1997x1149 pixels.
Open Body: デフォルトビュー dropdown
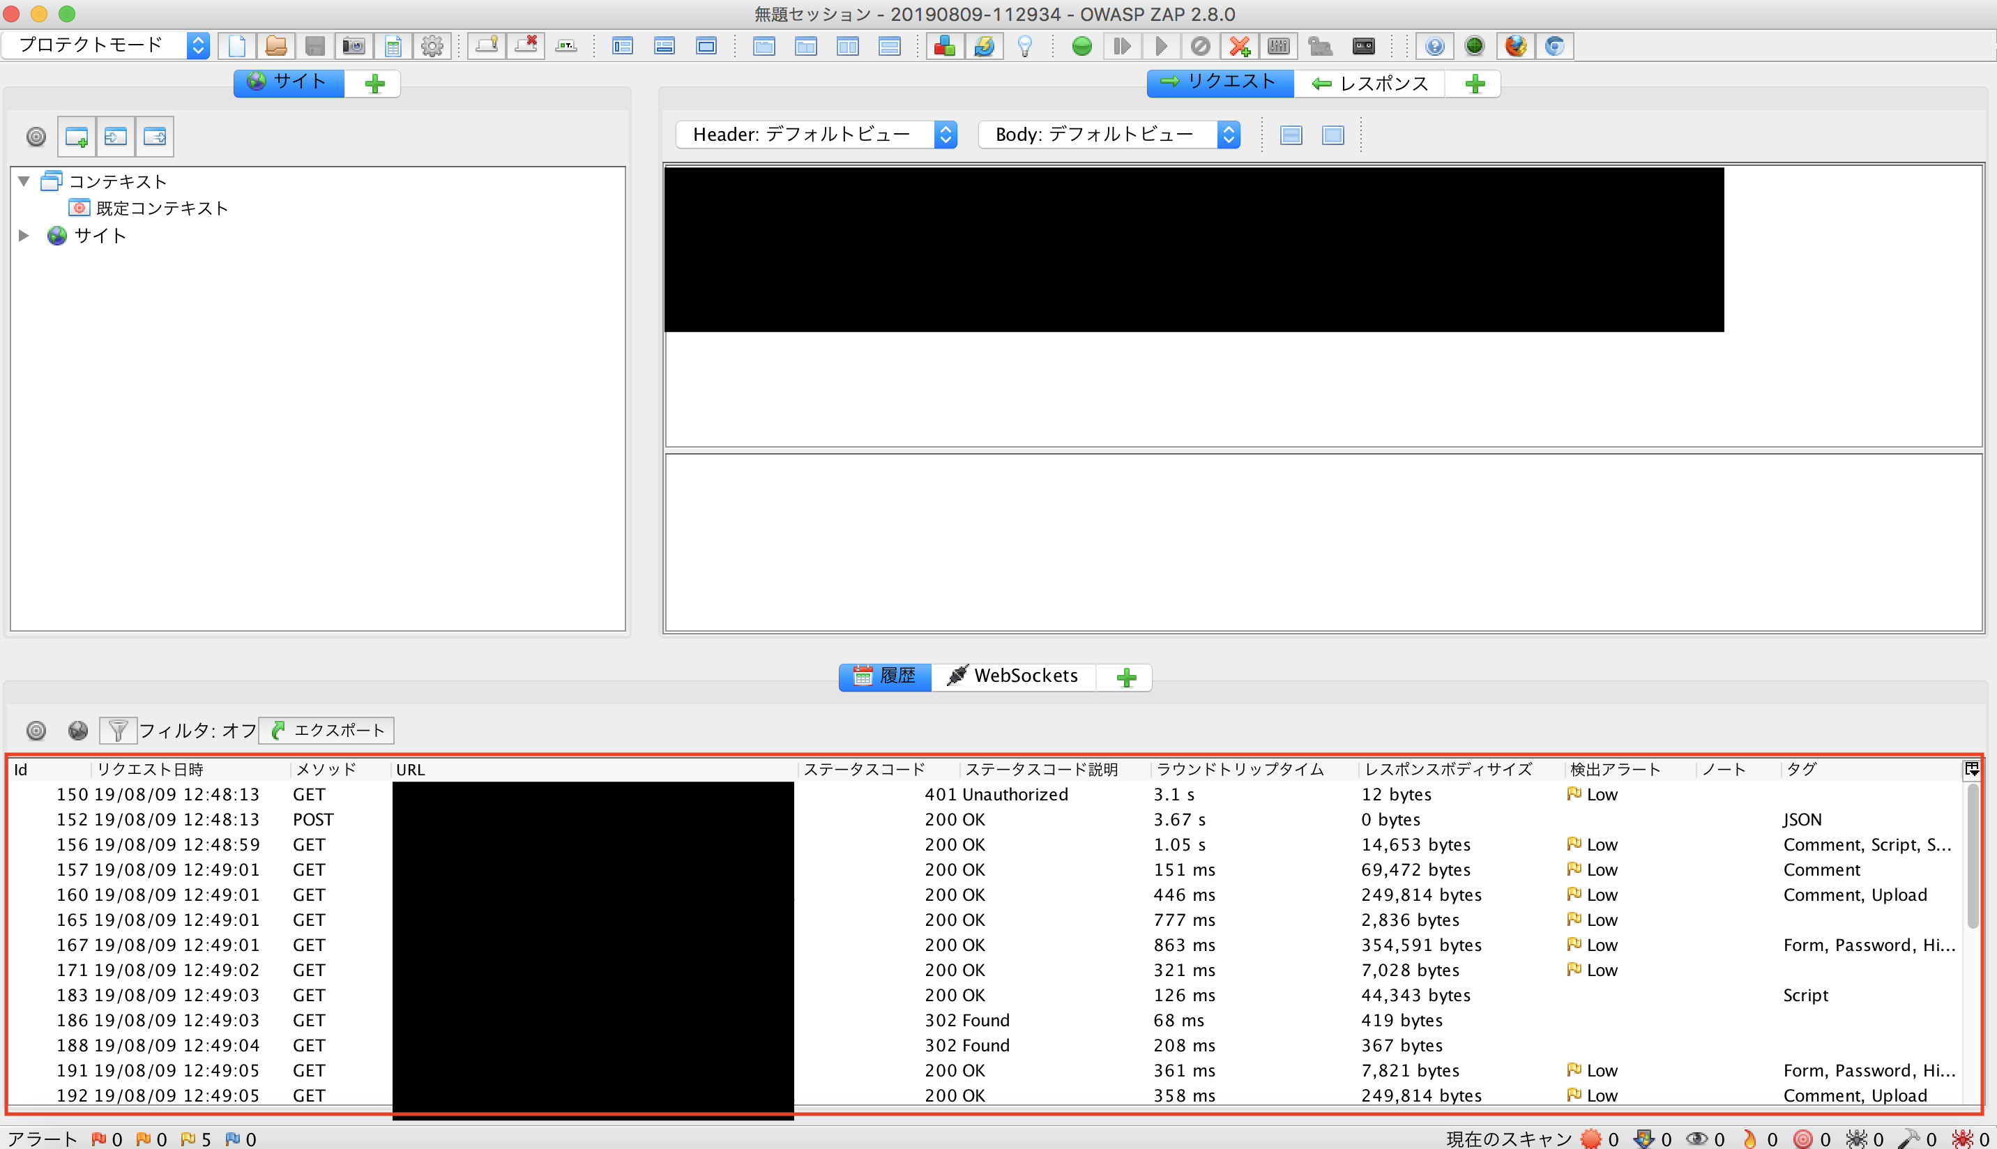click(x=1109, y=135)
